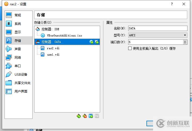Select the asm1.vdi disk entry

point(67,55)
